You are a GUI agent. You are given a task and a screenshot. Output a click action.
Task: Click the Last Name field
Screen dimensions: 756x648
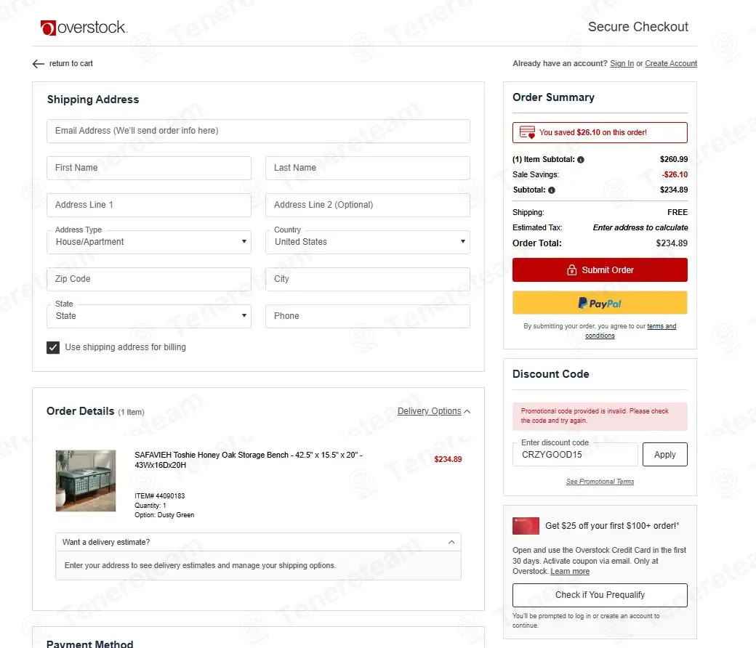pos(367,168)
